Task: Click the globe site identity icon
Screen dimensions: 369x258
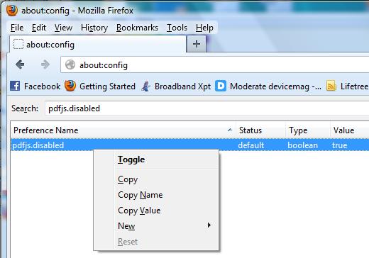Action: coord(70,64)
